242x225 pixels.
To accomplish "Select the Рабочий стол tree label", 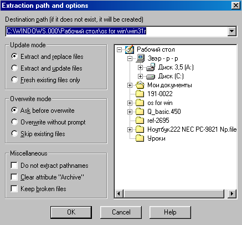I will pyautogui.click(x=156, y=49).
